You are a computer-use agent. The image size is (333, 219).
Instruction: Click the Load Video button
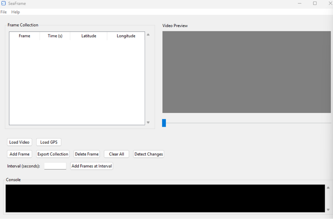tap(19, 142)
